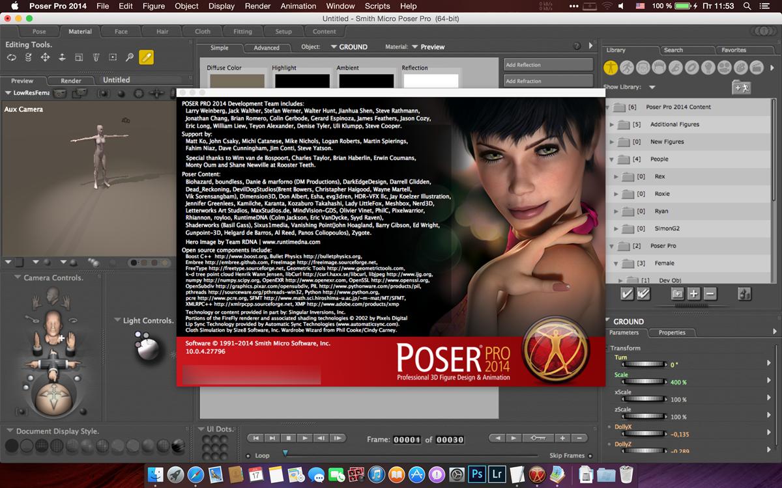
Task: Open the Poses category in Library
Action: click(x=627, y=67)
